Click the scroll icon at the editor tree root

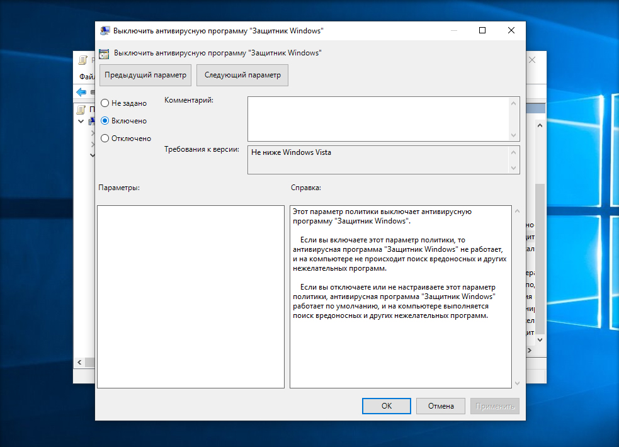point(81,110)
